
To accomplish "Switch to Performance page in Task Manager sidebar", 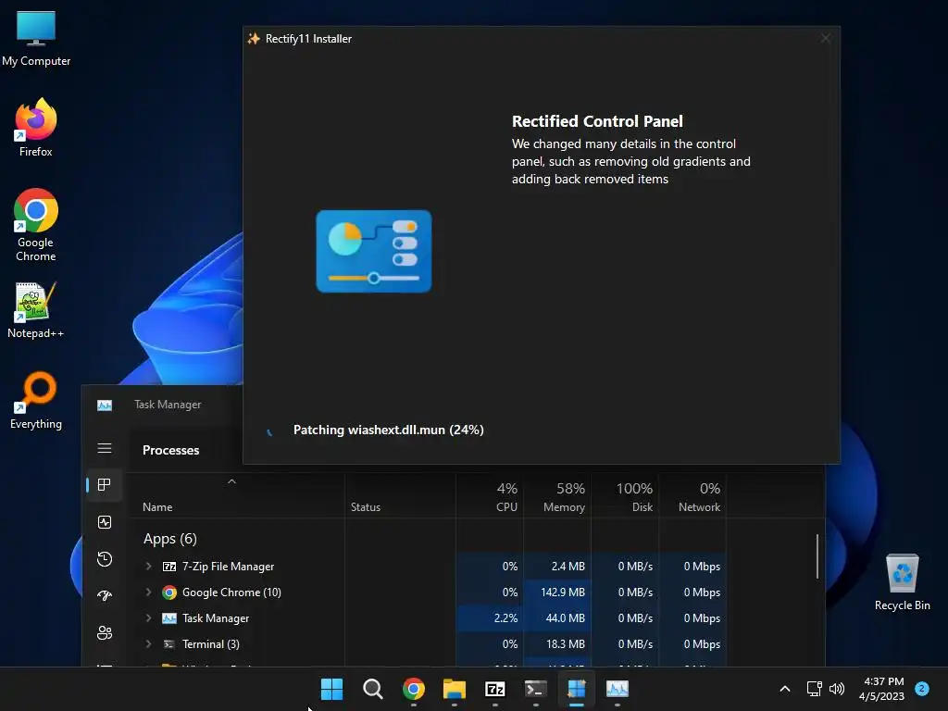I will tap(105, 522).
